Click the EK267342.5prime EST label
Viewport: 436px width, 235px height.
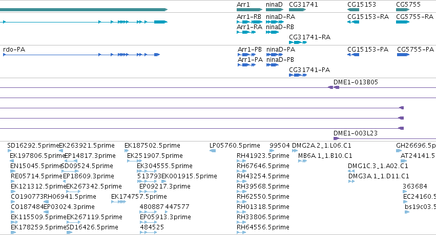[x=94, y=186]
